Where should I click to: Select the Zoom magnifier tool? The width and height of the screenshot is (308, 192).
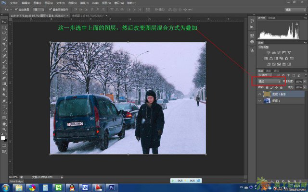pyautogui.click(x=4, y=129)
